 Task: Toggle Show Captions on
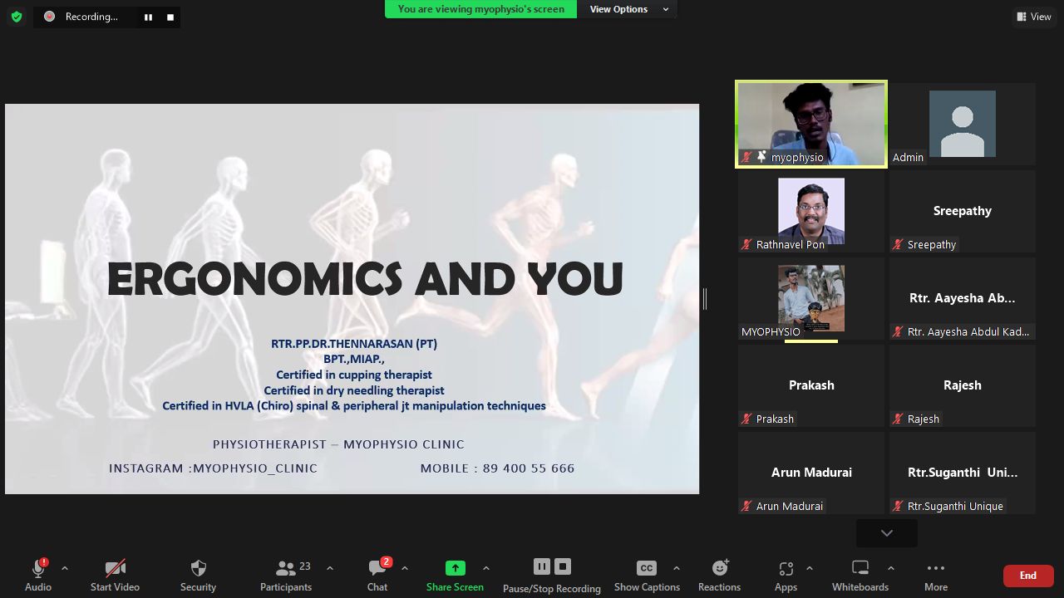pos(646,568)
